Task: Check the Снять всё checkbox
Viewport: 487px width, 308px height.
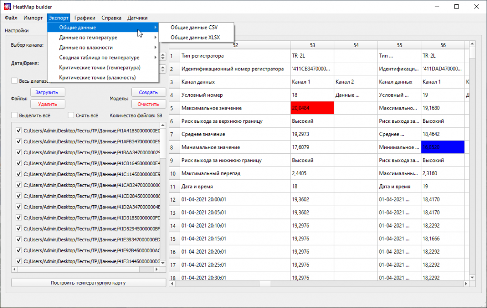Action: click(71, 115)
